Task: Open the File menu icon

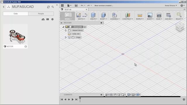Action: [69, 6]
